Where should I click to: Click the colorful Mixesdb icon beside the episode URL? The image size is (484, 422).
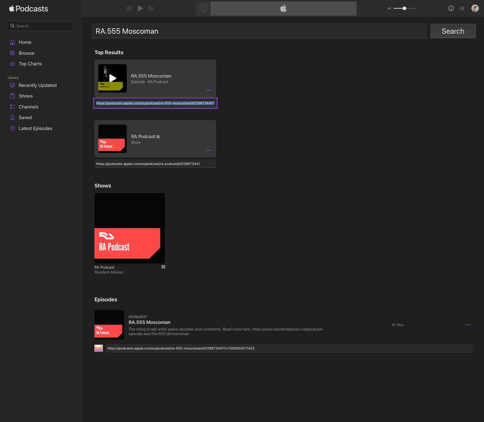[x=98, y=348]
